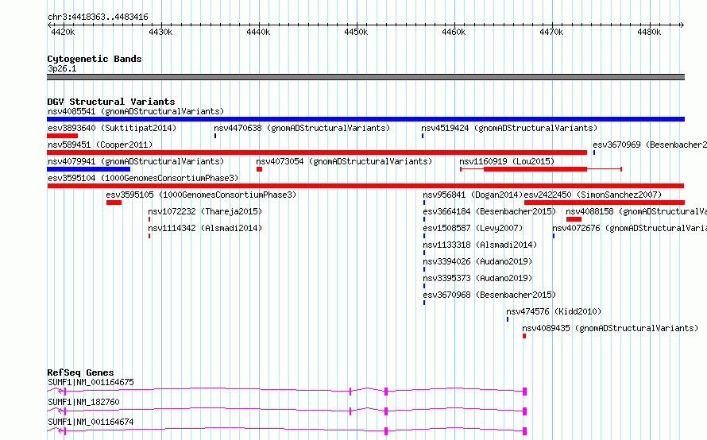Click the 4470k ruler tick label
707x440 pixels.
tap(551, 32)
